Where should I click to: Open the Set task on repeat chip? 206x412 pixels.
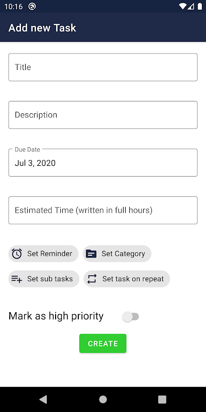(x=127, y=279)
